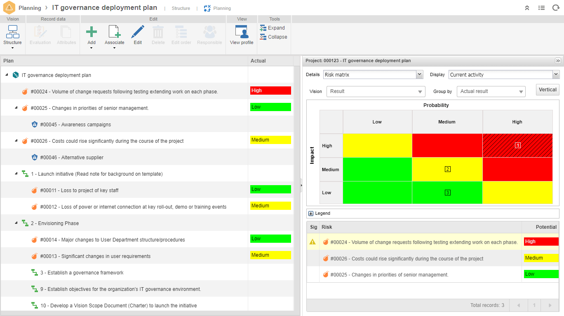The image size is (564, 316).
Task: Click the bomb icon of #00013 Significant changes
Action: (x=35, y=256)
